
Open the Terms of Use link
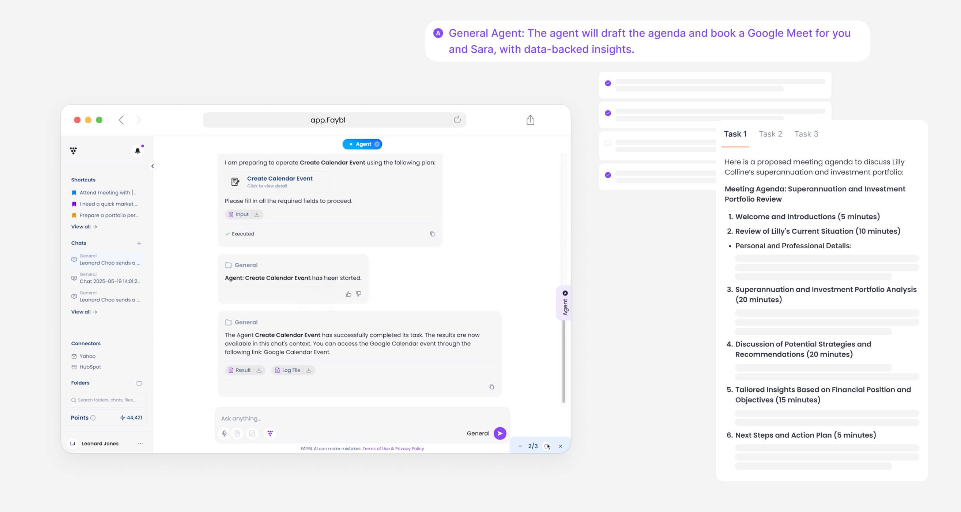point(376,449)
